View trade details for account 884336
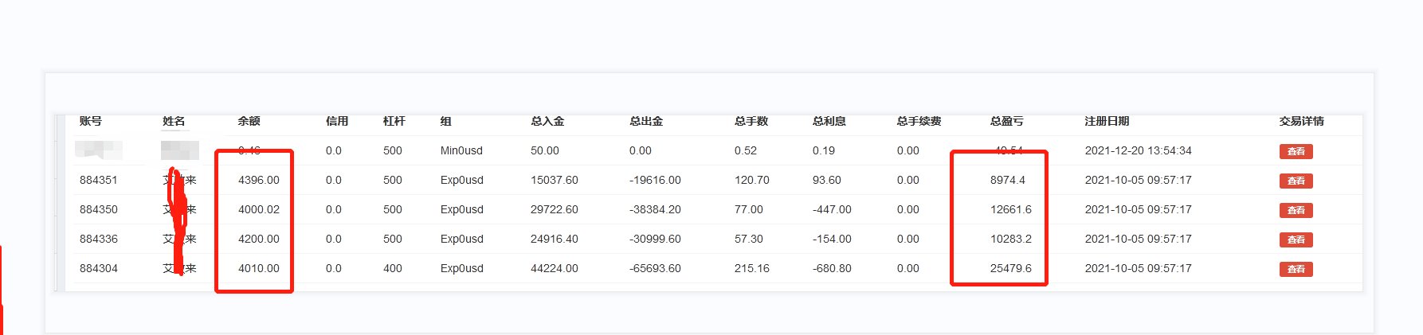This screenshot has width=1423, height=335. pyautogui.click(x=1296, y=240)
